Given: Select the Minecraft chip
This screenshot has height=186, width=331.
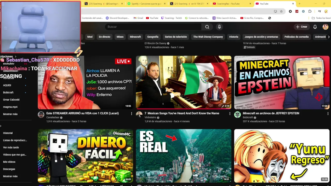Looking at the screenshot, I should click(x=135, y=37).
